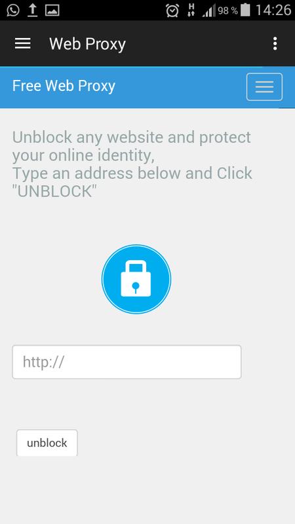Tap the WhatsApp notification icon

coord(12,10)
